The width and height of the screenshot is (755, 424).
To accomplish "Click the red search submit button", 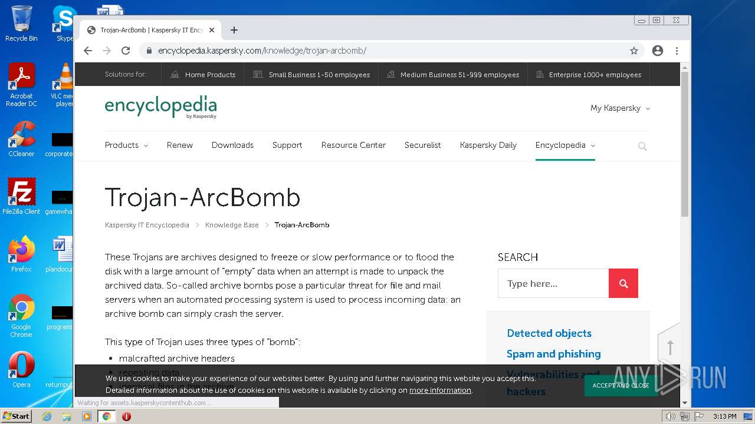I will (x=623, y=283).
